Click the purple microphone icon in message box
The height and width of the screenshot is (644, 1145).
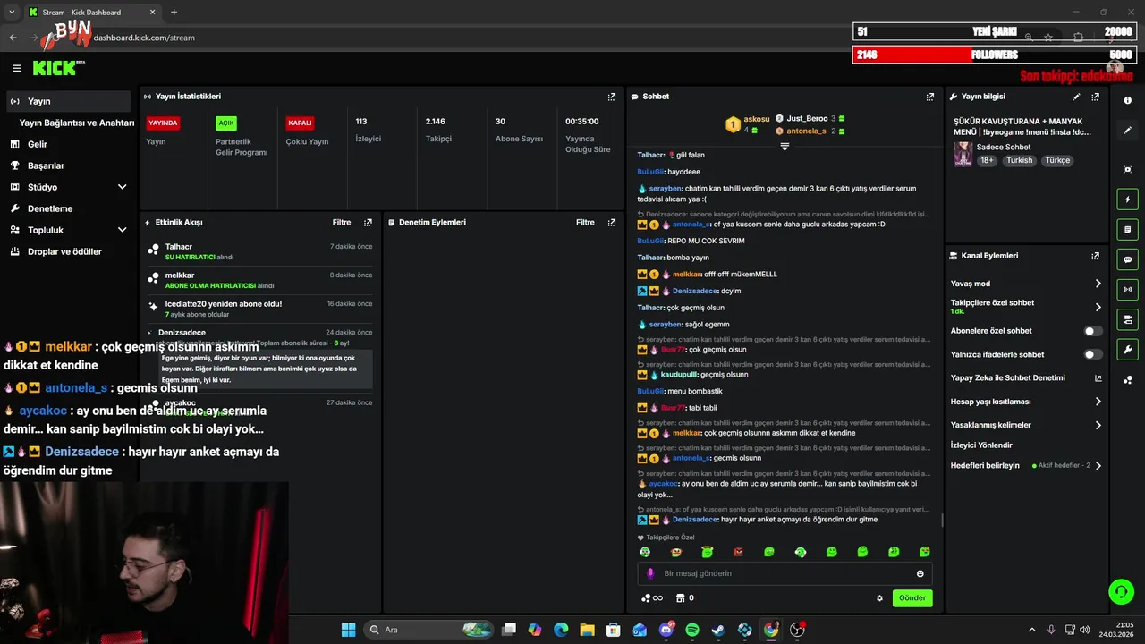650,573
